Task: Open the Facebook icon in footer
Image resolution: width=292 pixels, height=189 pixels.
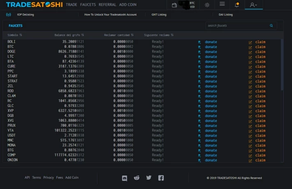Action: point(161,178)
